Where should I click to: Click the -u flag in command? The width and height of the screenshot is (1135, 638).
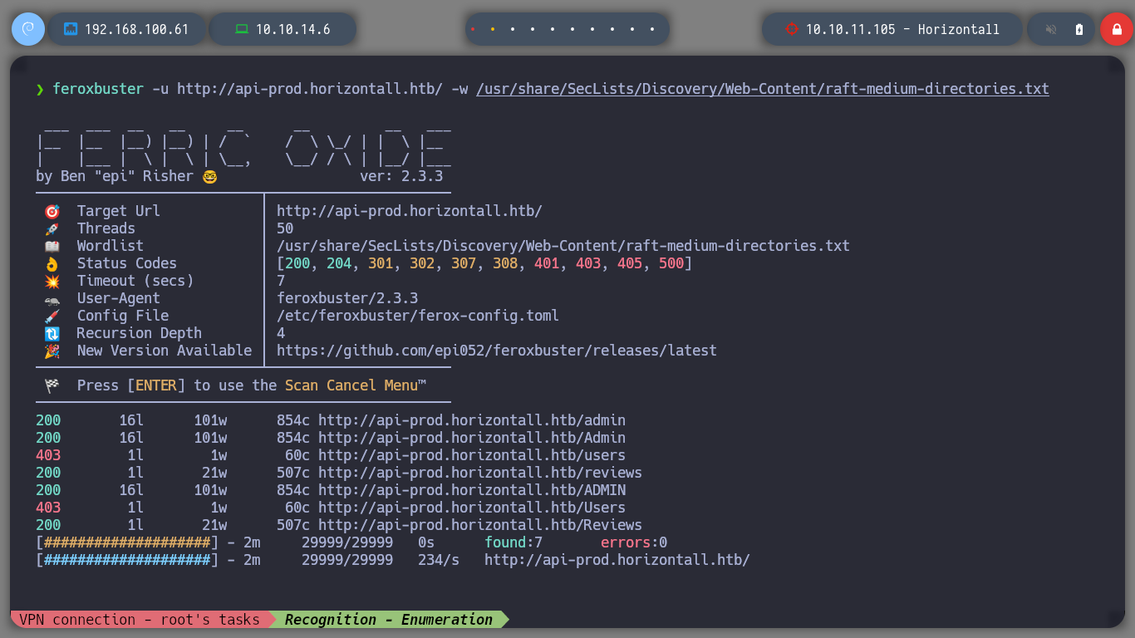coord(160,89)
